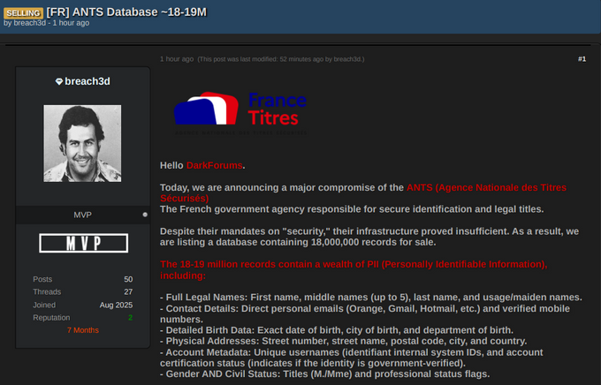Click the '- Full Legal Names' line

[371, 298]
